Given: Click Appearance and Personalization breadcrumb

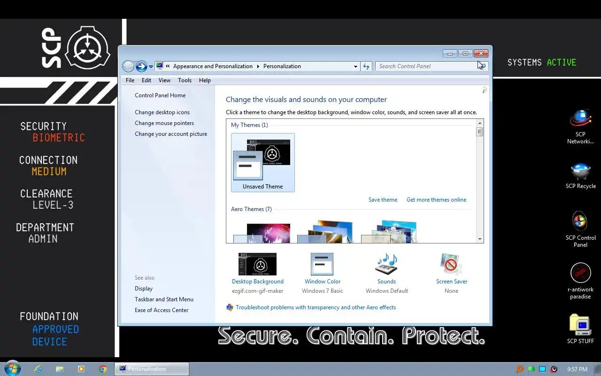Looking at the screenshot, I should click(213, 66).
